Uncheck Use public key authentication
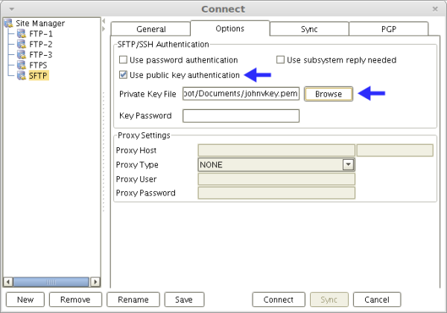The image size is (447, 313). click(x=124, y=75)
